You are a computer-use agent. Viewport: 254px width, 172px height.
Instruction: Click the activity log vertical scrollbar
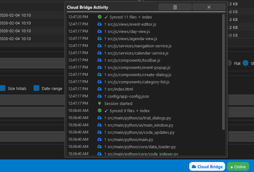(224, 72)
